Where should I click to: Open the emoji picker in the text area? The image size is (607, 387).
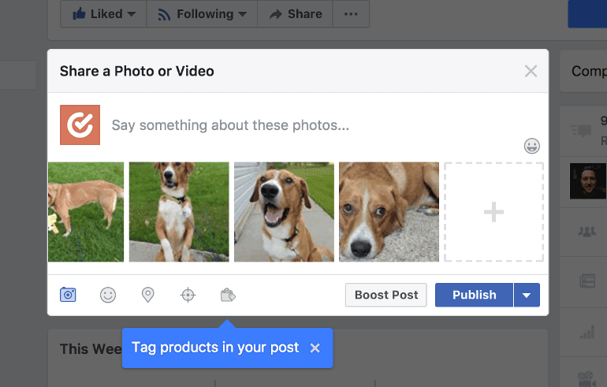(532, 146)
